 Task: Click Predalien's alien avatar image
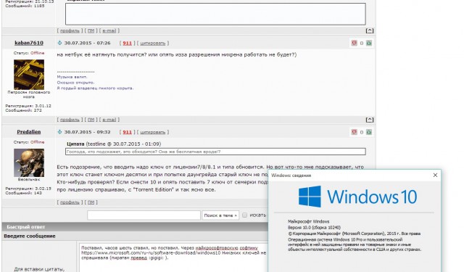pyautogui.click(x=29, y=162)
